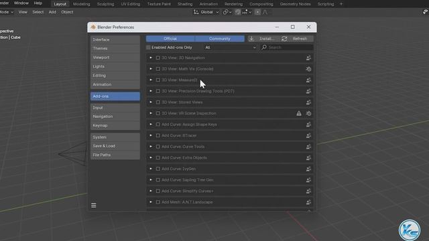Click the search magnifier icon
Image resolution: width=429 pixels, height=241 pixels.
pos(264,48)
